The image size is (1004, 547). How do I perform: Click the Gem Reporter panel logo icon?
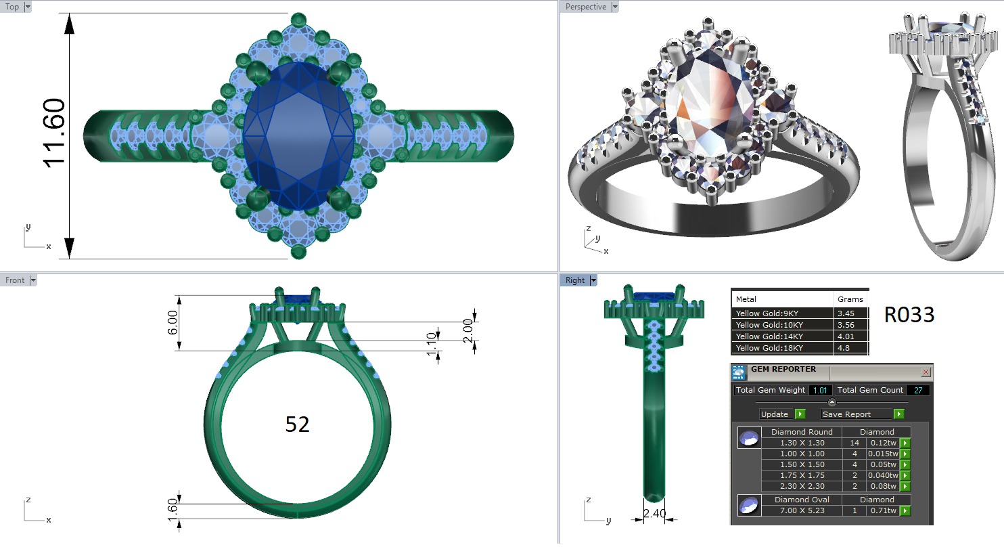click(x=739, y=372)
